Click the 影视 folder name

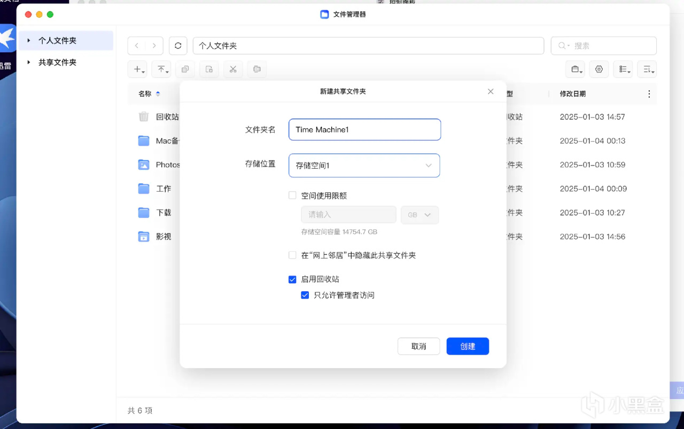(x=164, y=237)
